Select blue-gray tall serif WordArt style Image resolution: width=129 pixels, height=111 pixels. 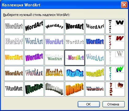click(34, 42)
